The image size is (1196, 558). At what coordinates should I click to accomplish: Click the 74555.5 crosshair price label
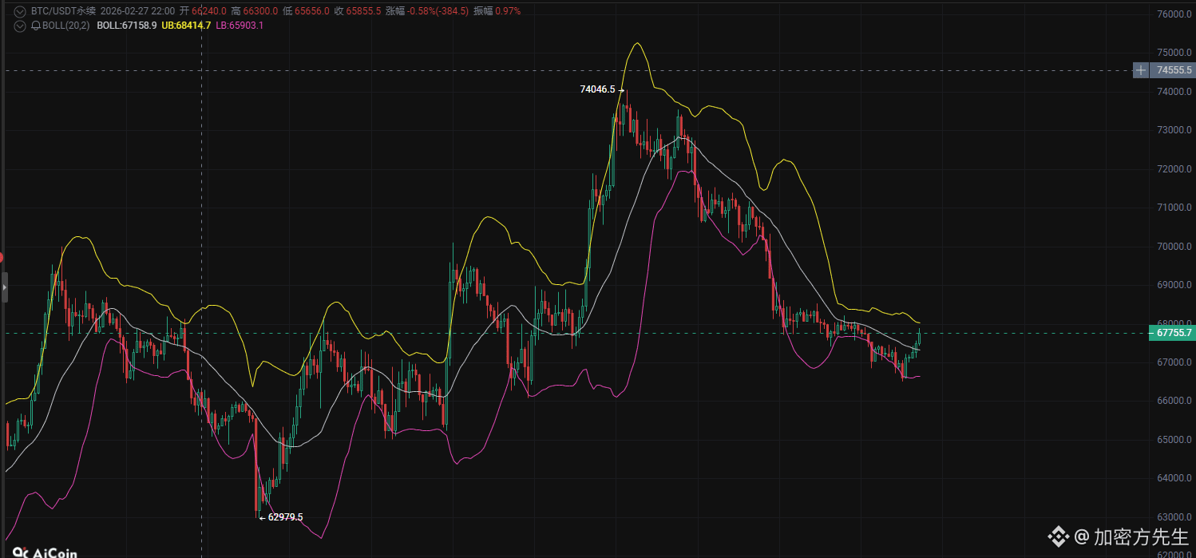(x=1173, y=70)
